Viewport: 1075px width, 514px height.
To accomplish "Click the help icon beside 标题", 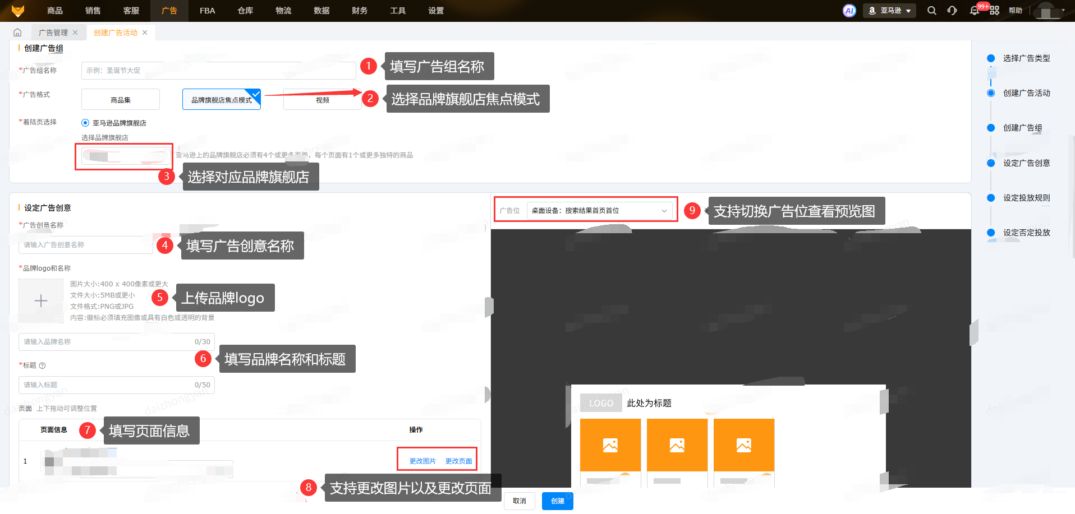I will click(43, 365).
